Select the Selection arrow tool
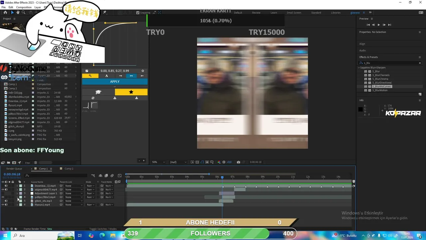This screenshot has width=426, height=240. tap(12, 12)
